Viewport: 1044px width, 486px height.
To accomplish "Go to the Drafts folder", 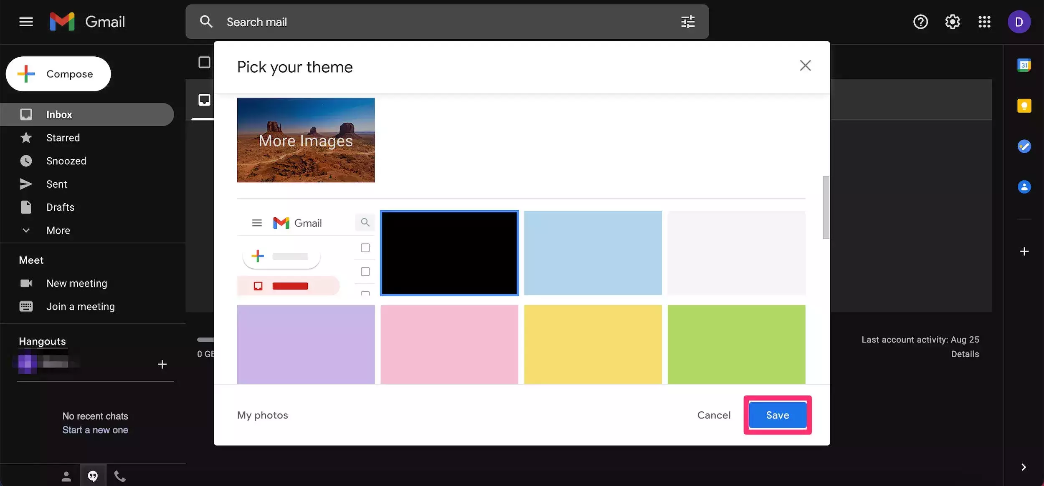I will pos(60,207).
